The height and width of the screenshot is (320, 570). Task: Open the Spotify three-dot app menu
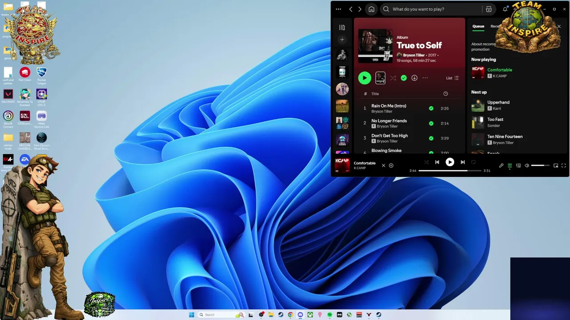coord(338,9)
